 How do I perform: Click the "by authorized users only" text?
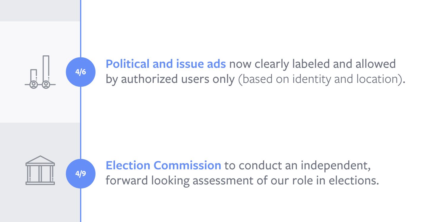pos(170,80)
